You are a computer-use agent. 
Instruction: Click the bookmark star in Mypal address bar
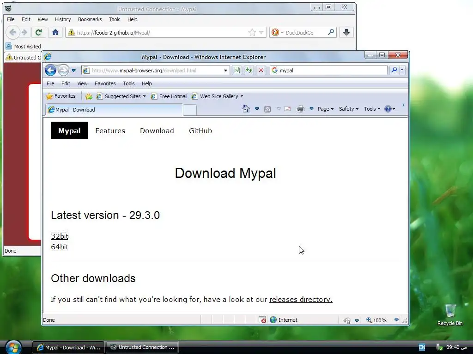(x=252, y=33)
